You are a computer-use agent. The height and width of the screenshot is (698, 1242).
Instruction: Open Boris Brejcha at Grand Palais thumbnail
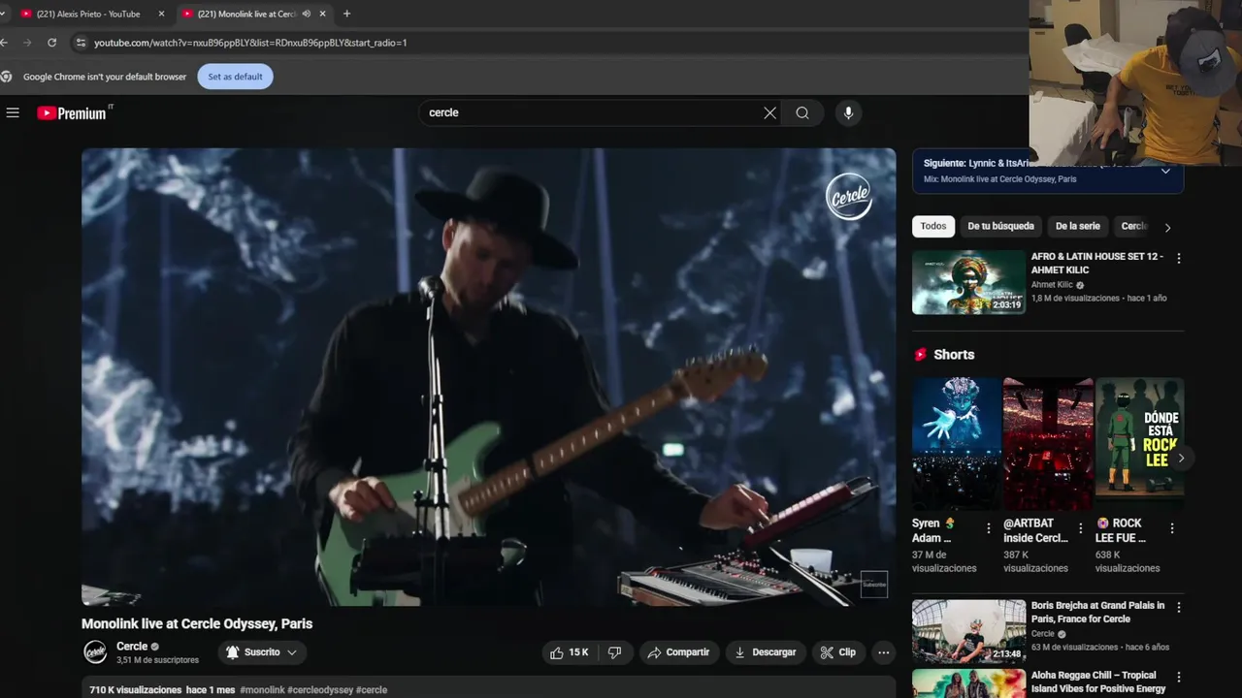[968, 631]
